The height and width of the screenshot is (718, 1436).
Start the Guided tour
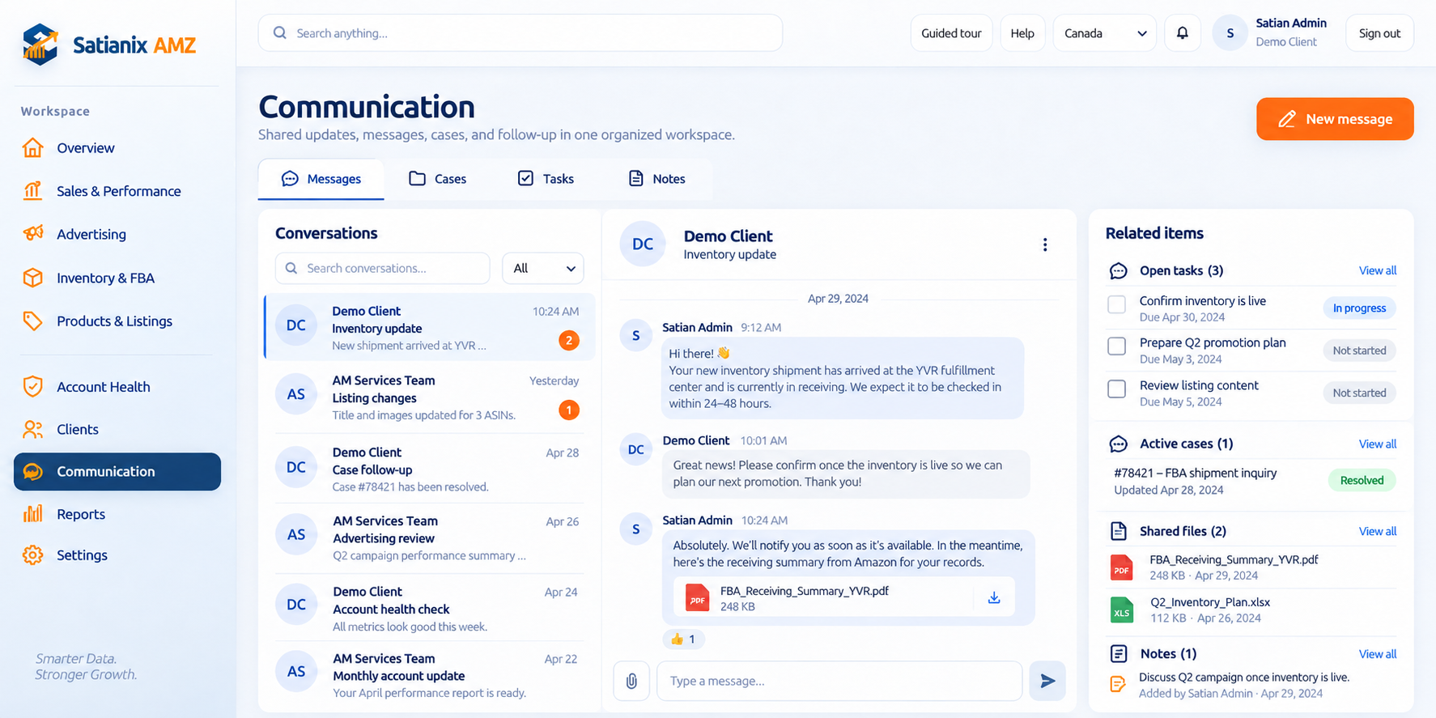[x=951, y=33]
